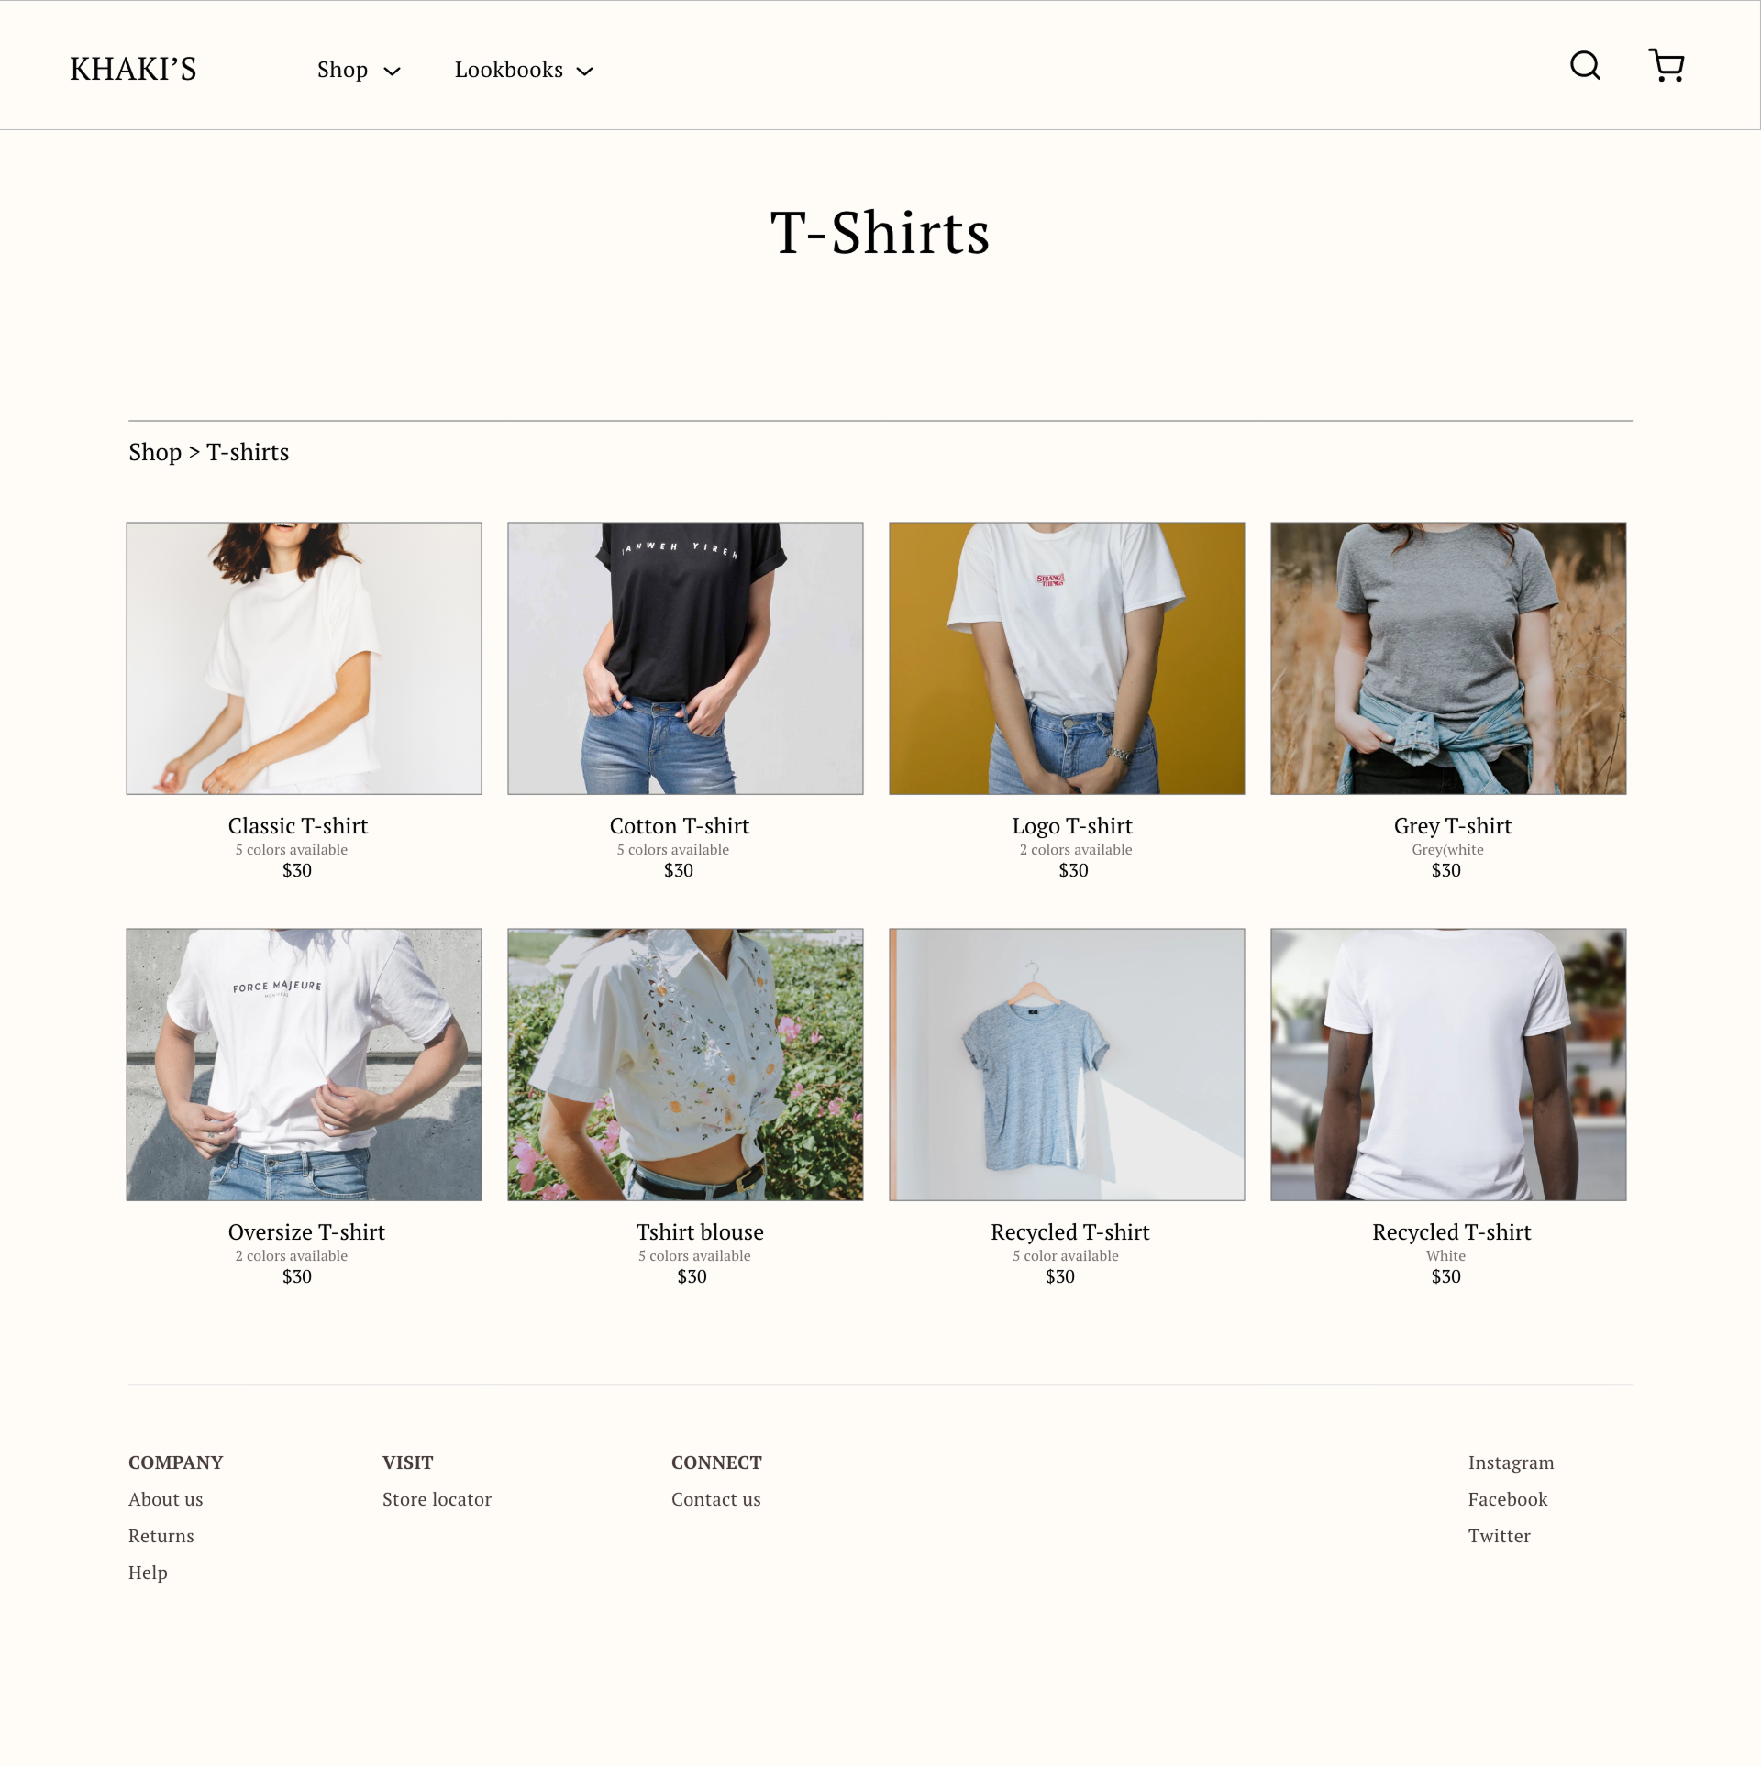
Task: Go to KHAKI'S home logo
Action: 133,69
